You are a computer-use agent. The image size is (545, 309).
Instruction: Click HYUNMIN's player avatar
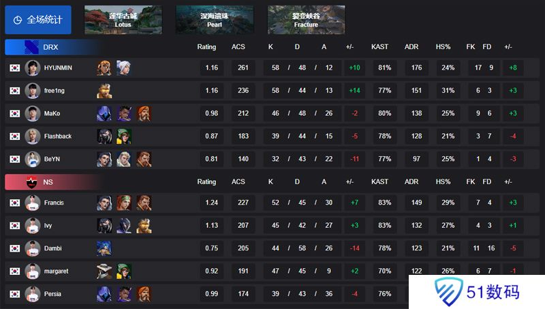[33, 68]
